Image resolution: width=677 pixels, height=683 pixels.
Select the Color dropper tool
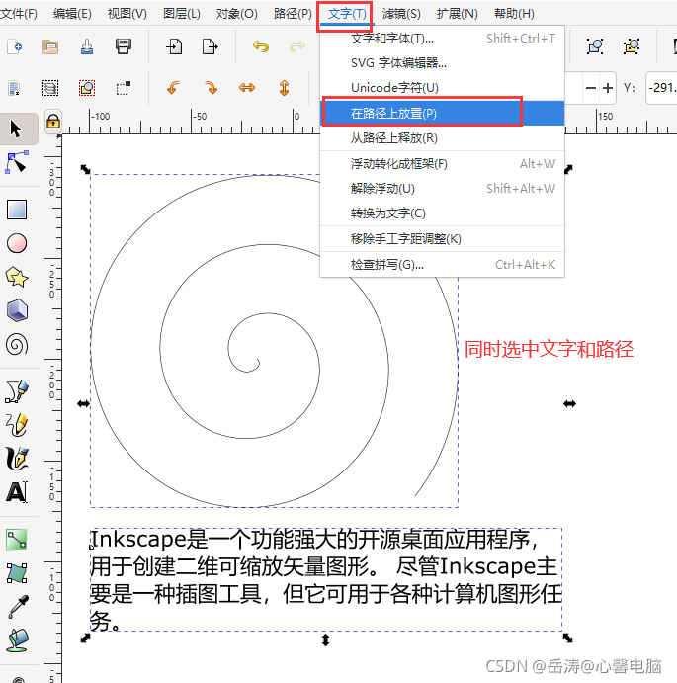click(x=18, y=606)
